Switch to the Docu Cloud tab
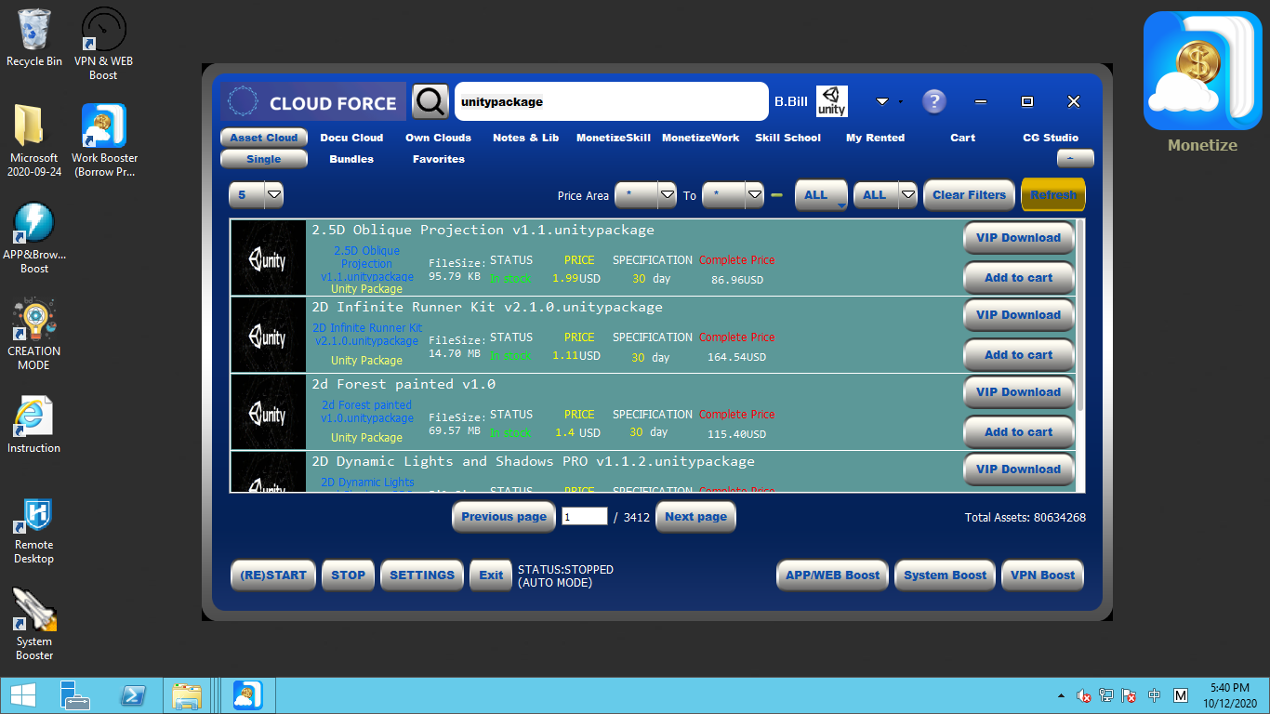Viewport: 1270px width, 714px height. click(x=351, y=138)
